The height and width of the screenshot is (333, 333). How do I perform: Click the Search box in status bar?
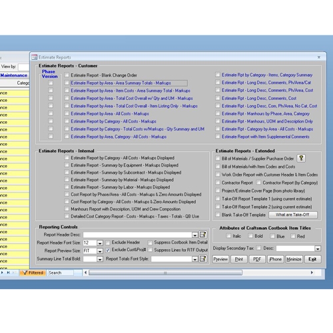(x=61, y=272)
